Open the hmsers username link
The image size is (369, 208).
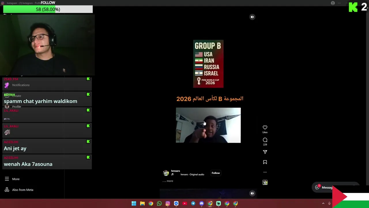pyautogui.click(x=176, y=171)
